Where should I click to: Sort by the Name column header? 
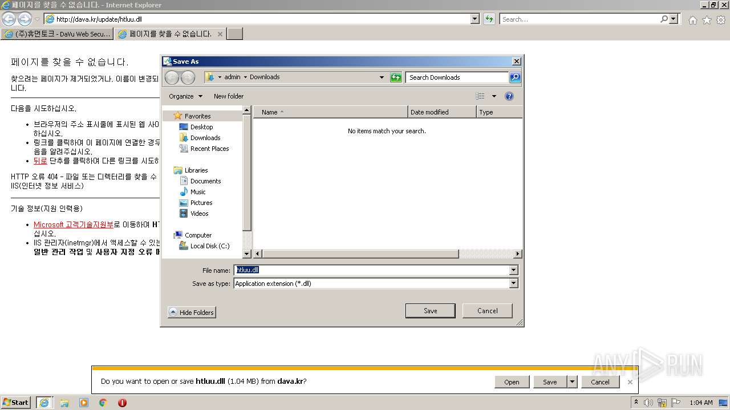tap(331, 112)
